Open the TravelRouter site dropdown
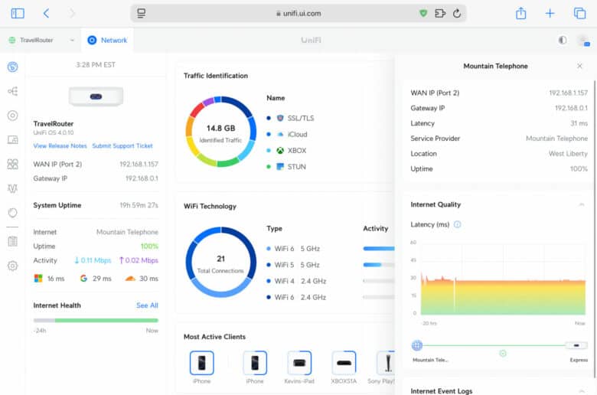The height and width of the screenshot is (395, 597). pos(41,40)
